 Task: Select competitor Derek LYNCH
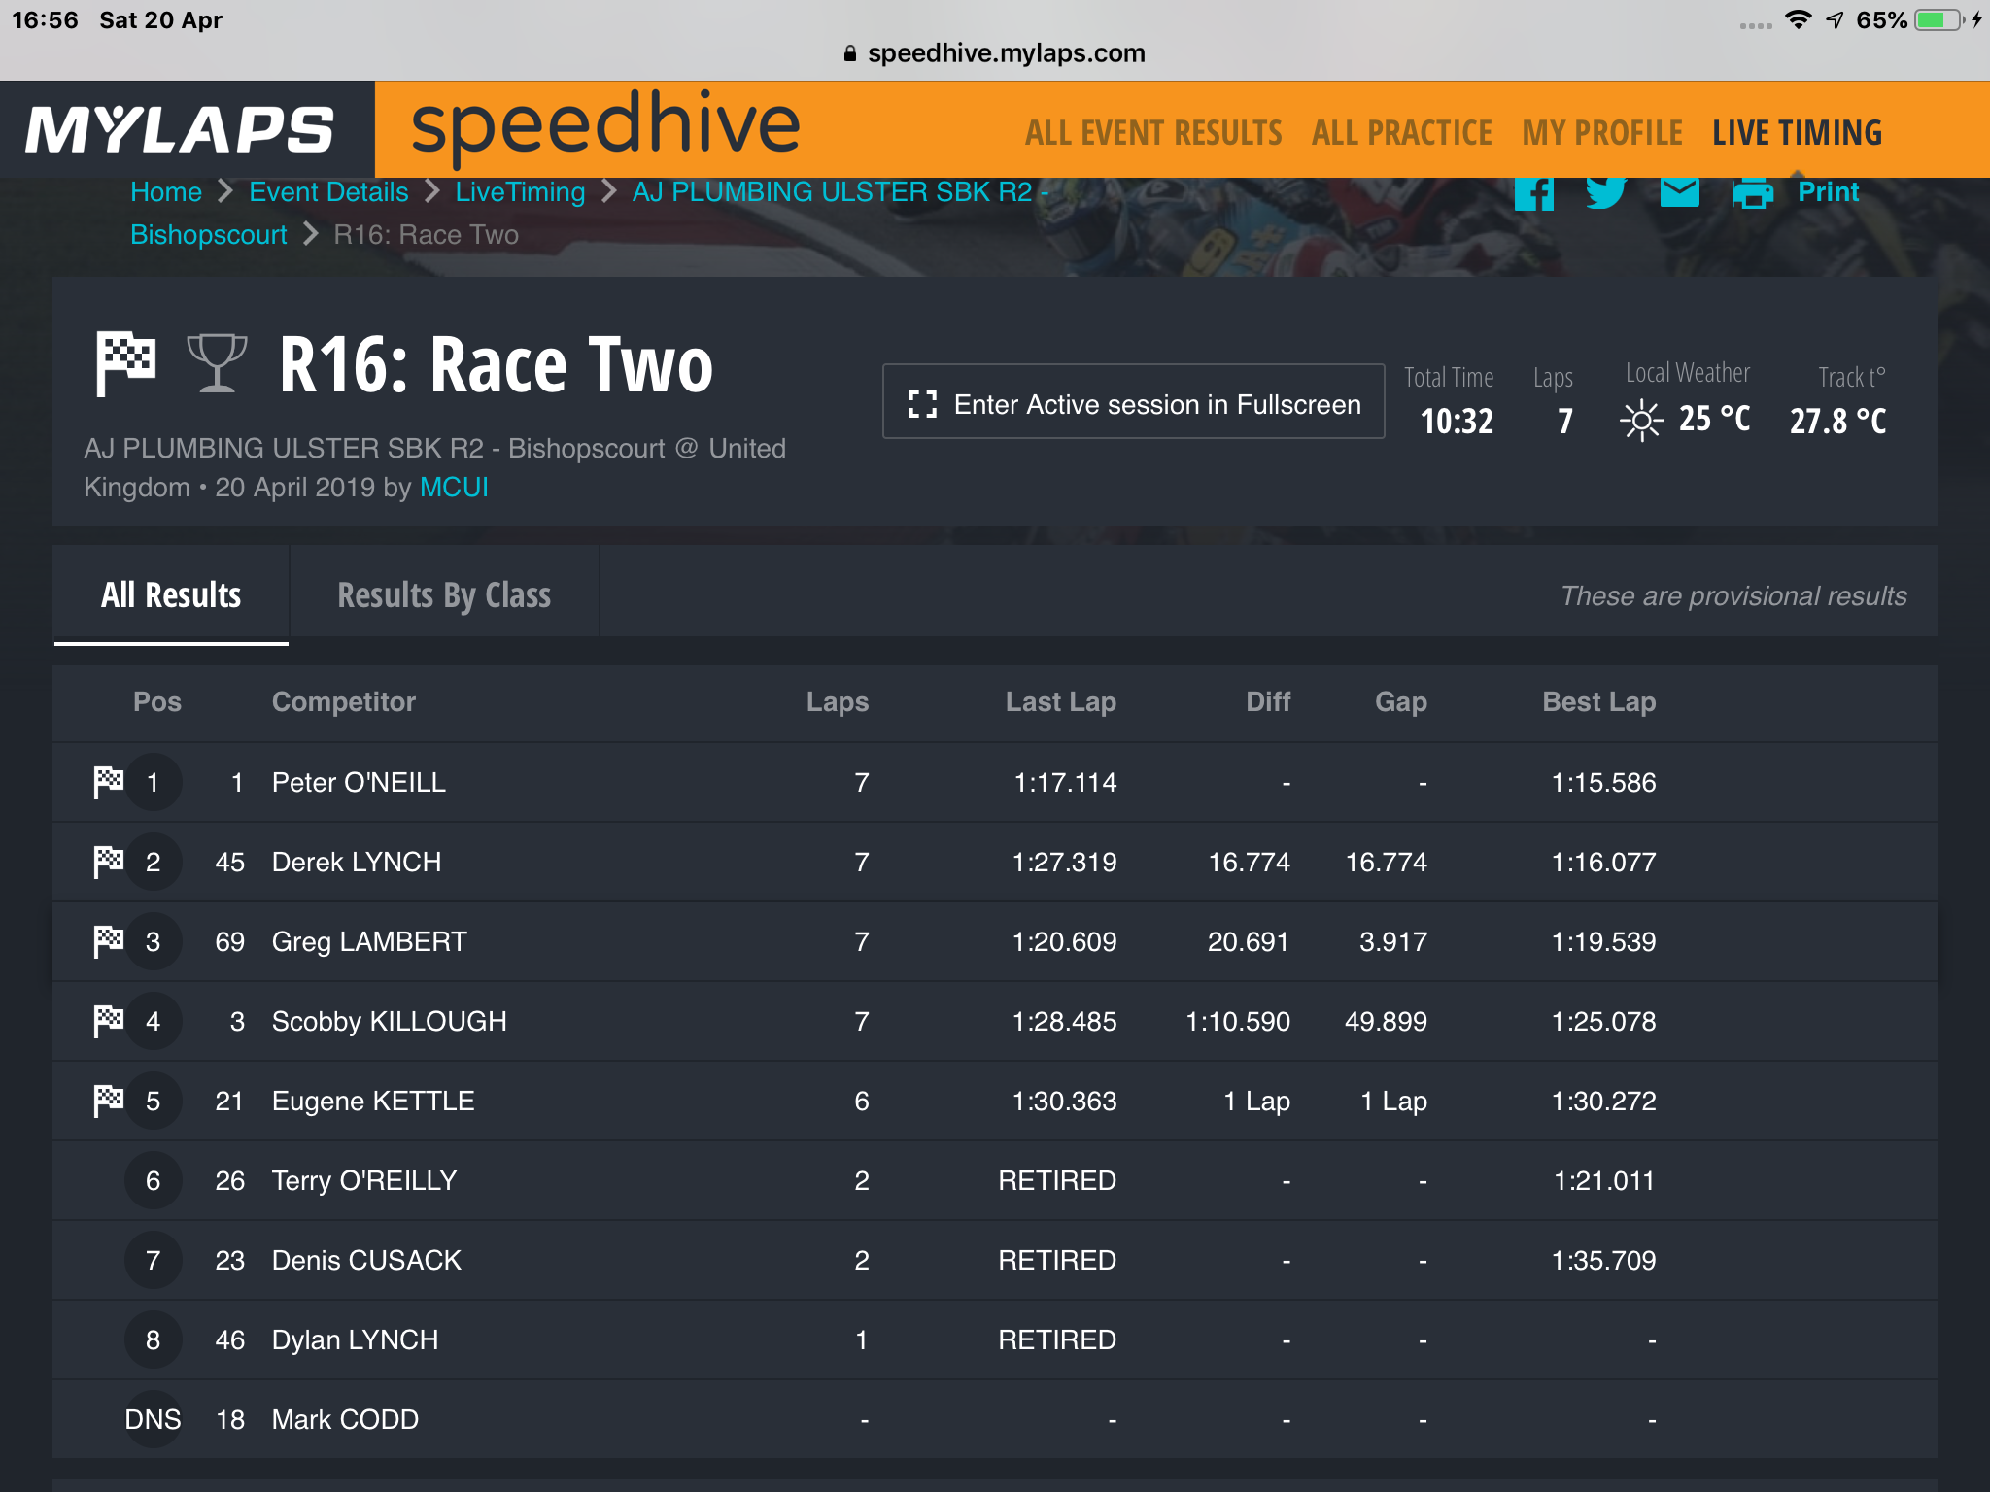coord(357,862)
